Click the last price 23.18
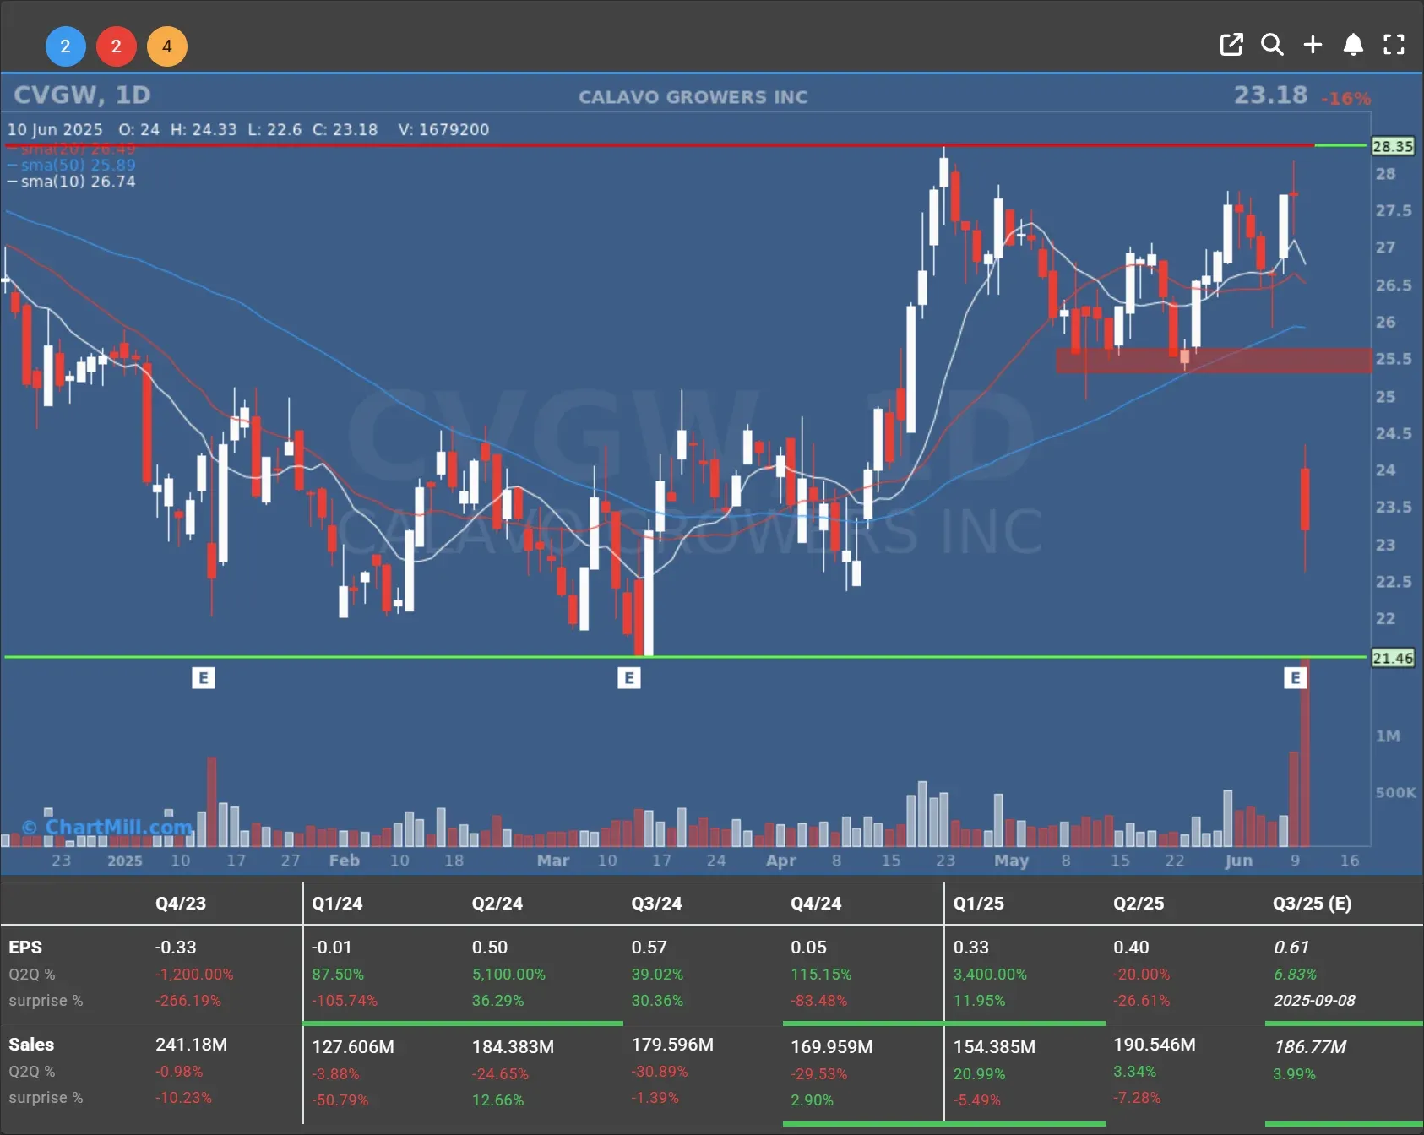 [x=1270, y=95]
